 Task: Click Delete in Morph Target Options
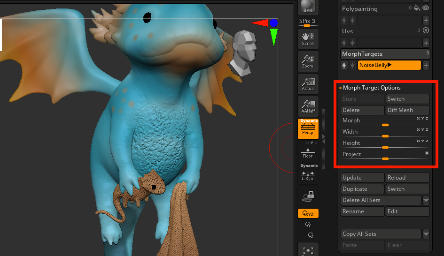click(x=362, y=110)
